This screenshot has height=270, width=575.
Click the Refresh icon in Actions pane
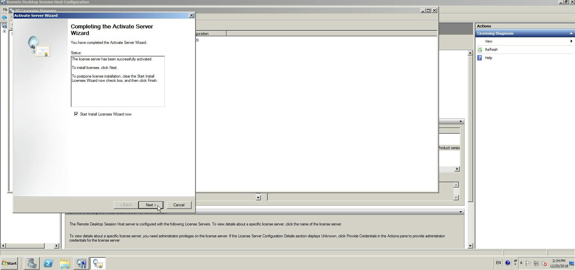(x=480, y=50)
